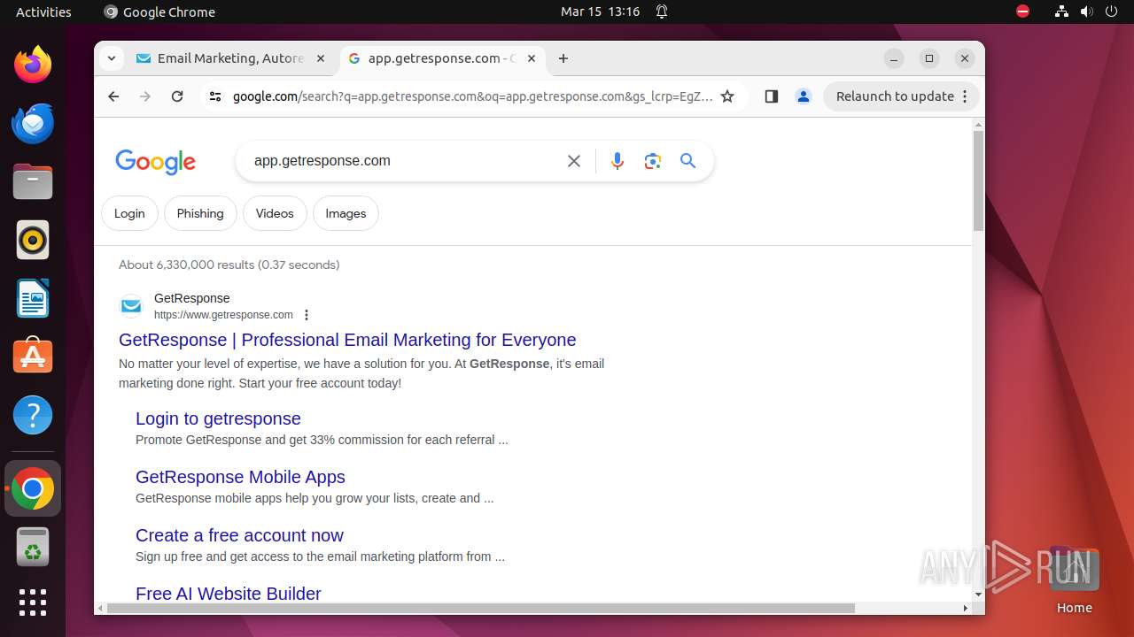The height and width of the screenshot is (637, 1134).
Task: Click the blue magnifier search icon
Action: click(688, 161)
